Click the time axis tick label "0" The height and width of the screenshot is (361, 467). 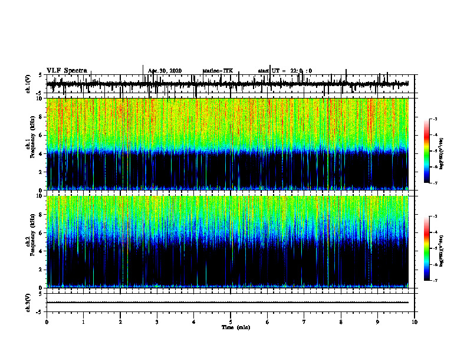point(47,322)
